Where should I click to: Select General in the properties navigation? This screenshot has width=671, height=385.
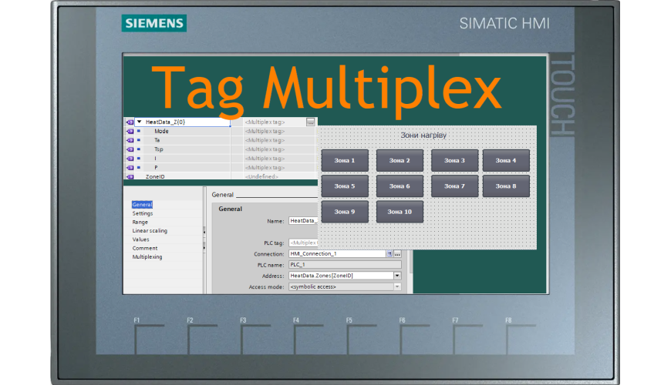point(142,205)
